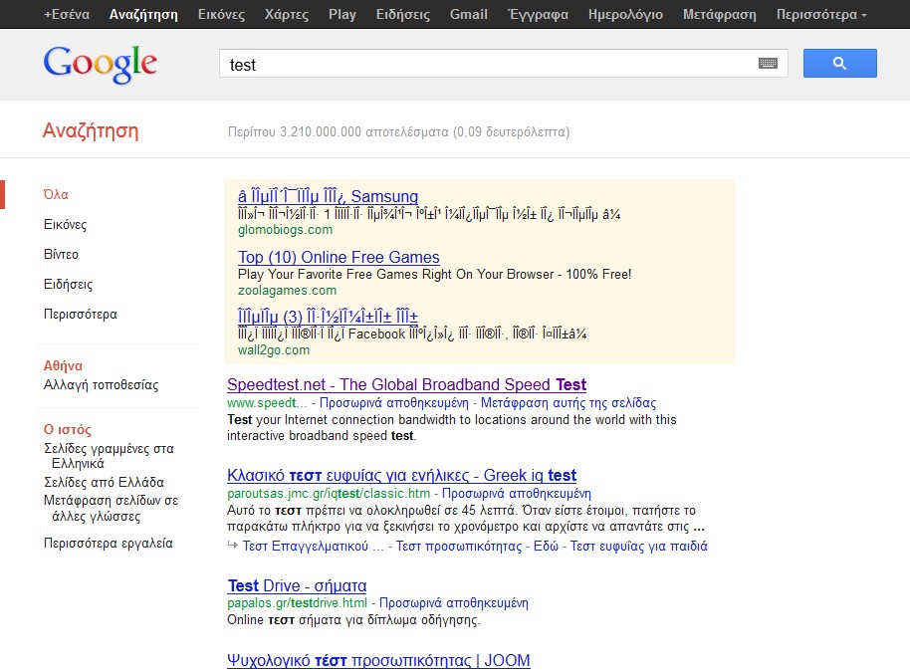
Task: Open Έγγραφα in the top bar
Action: (538, 15)
